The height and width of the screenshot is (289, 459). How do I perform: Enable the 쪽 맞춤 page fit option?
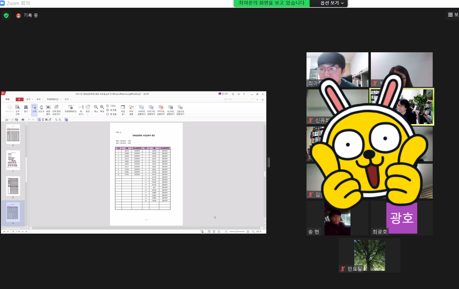tap(112, 110)
